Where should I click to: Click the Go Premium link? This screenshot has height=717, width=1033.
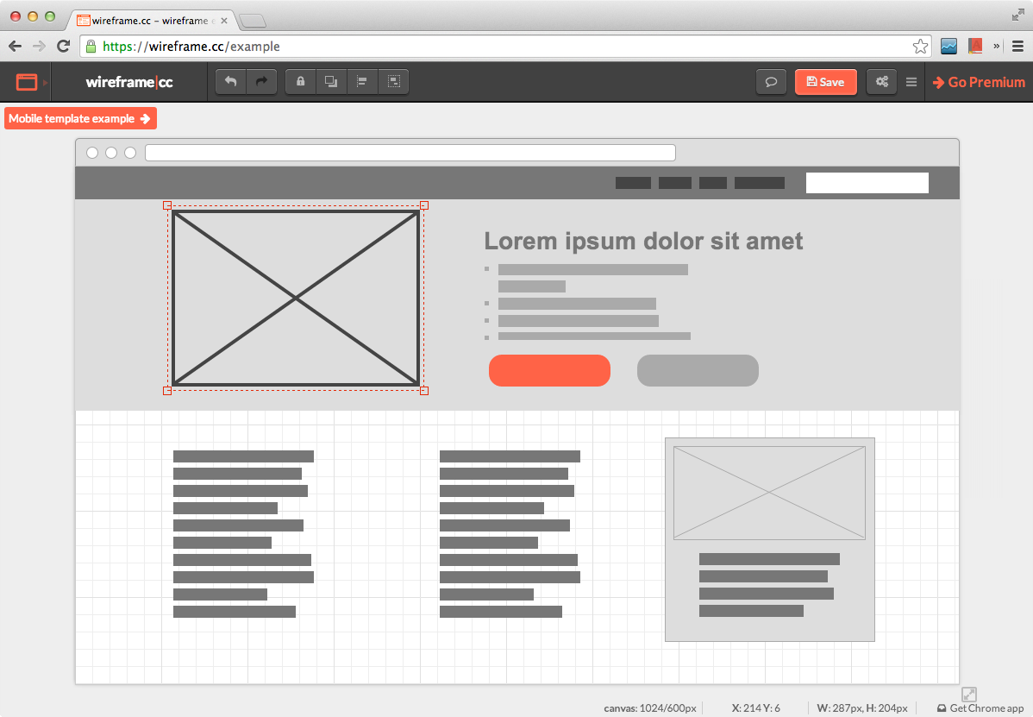point(979,81)
